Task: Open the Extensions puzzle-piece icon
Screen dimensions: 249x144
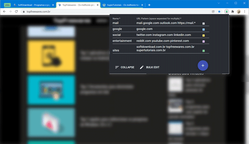Action: (x=233, y=11)
